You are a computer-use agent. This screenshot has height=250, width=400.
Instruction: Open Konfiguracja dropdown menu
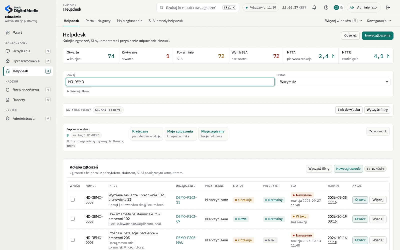[379, 21]
